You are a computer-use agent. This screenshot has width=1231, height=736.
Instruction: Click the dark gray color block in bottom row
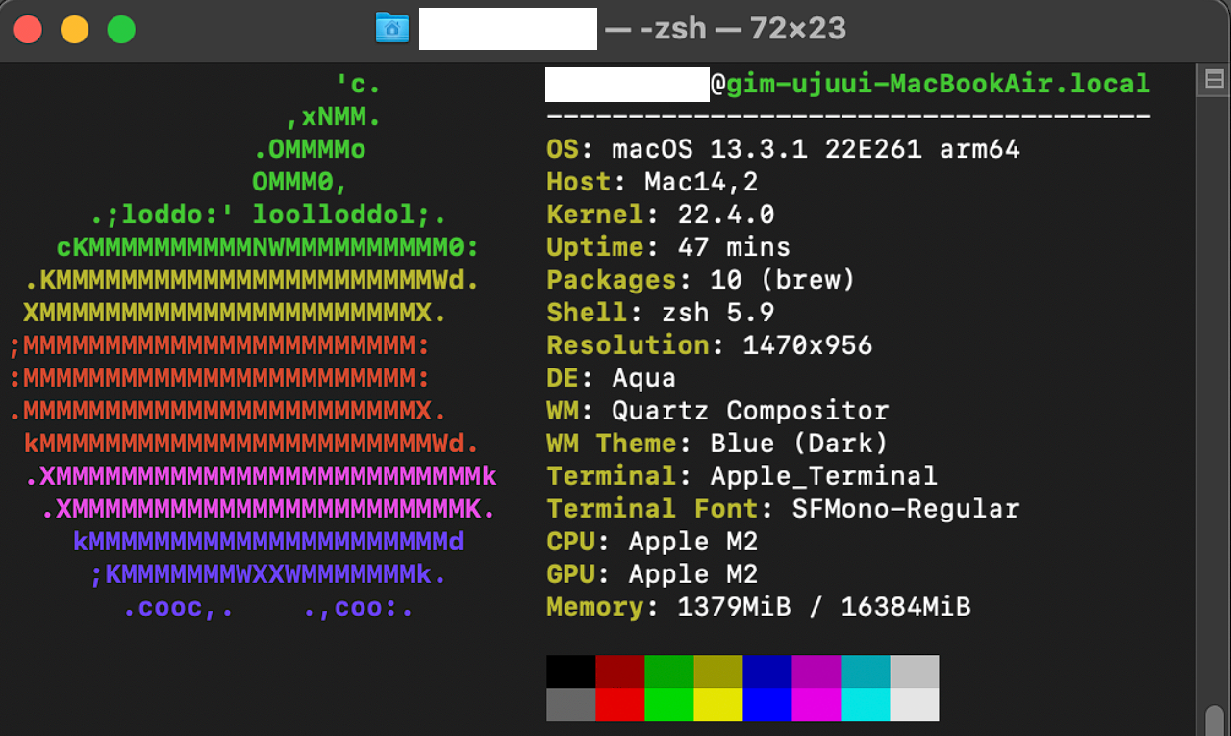point(570,704)
